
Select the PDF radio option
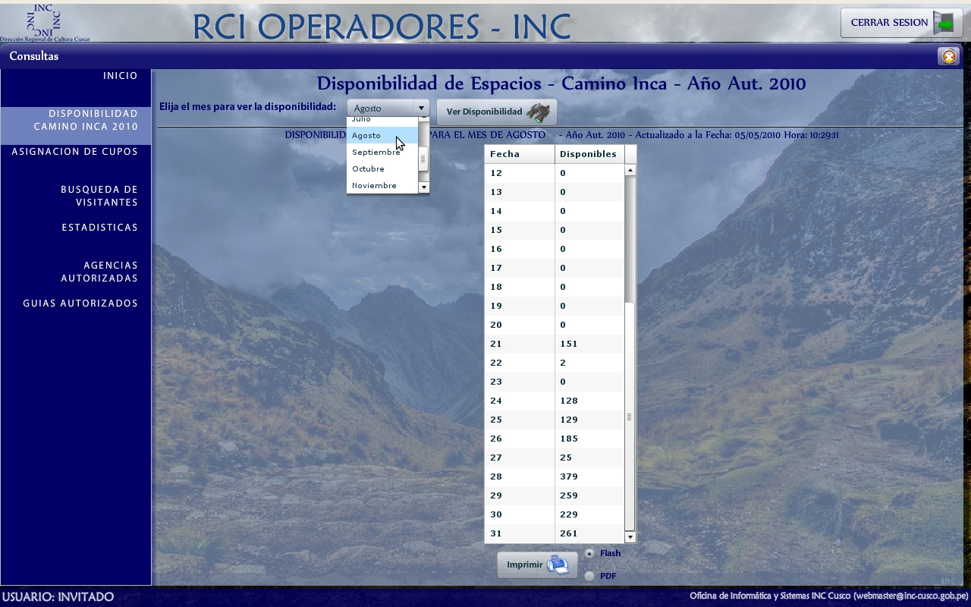pyautogui.click(x=589, y=577)
